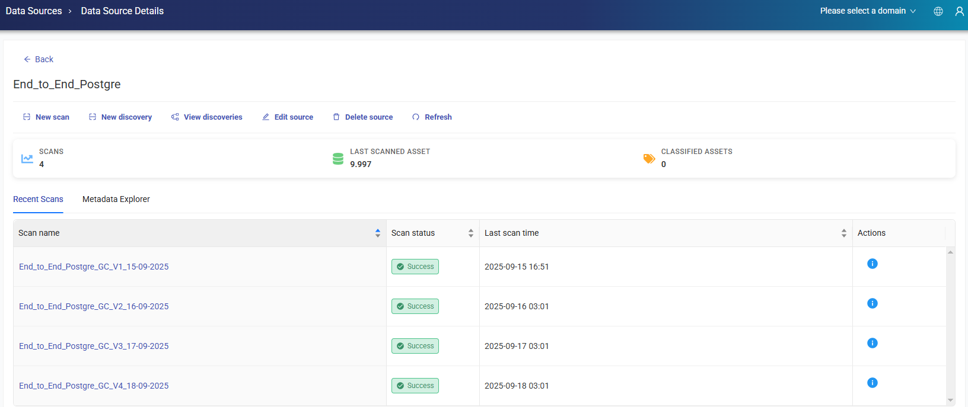Open the user profile icon
The height and width of the screenshot is (407, 968).
959,11
